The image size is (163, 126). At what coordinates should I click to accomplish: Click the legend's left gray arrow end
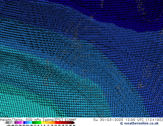click(6, 123)
